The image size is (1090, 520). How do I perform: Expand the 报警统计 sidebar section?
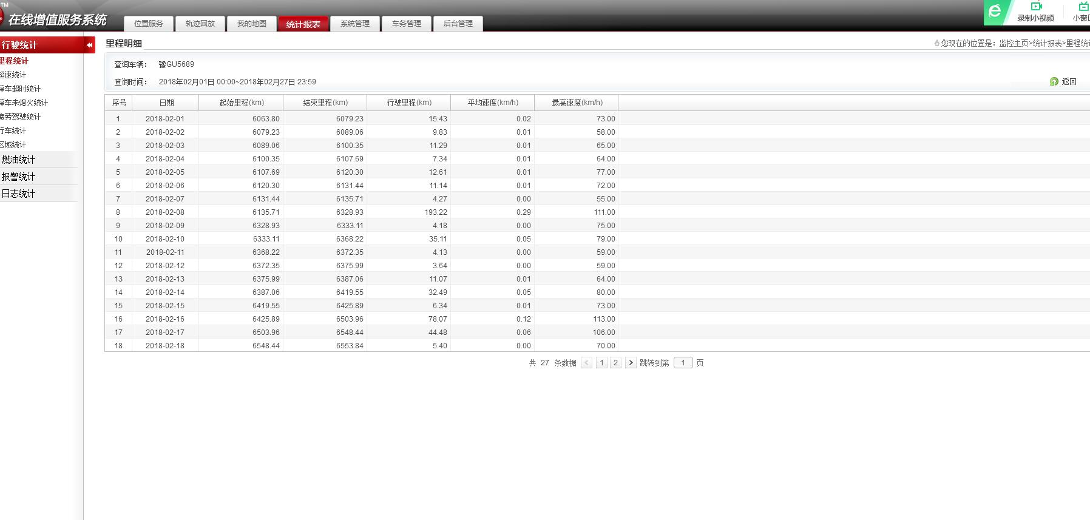click(x=19, y=177)
